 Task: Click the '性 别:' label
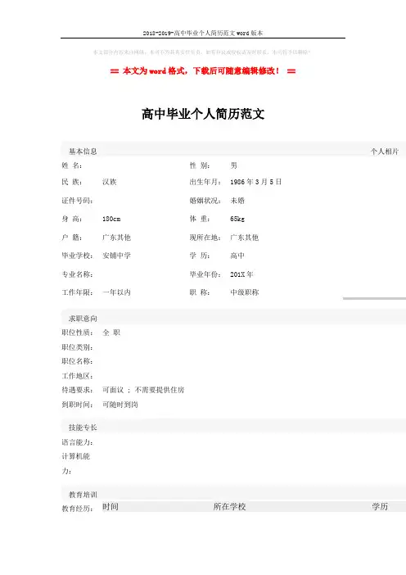pyautogui.click(x=200, y=165)
